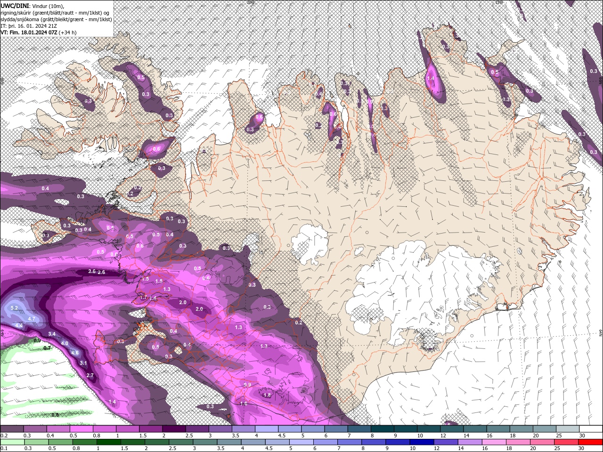The image size is (603, 452).
Task: Click the white swatch after 30 in upper legend
Action: click(x=590, y=429)
